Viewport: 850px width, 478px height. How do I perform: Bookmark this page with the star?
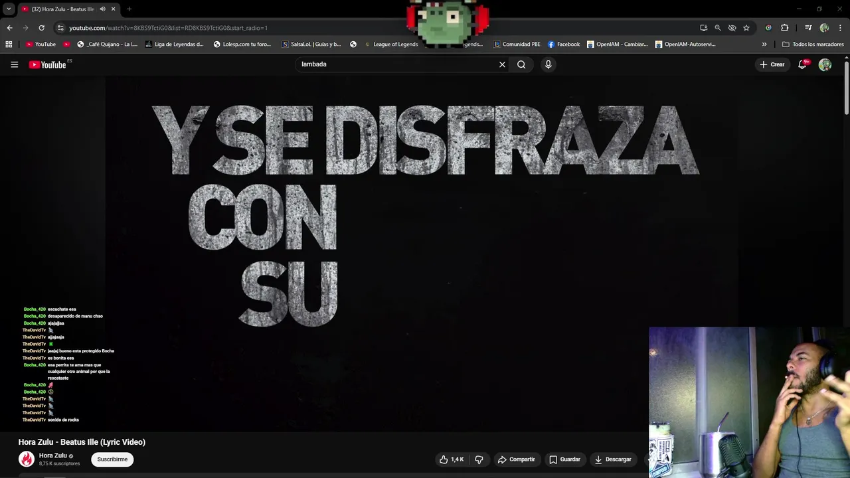[746, 28]
